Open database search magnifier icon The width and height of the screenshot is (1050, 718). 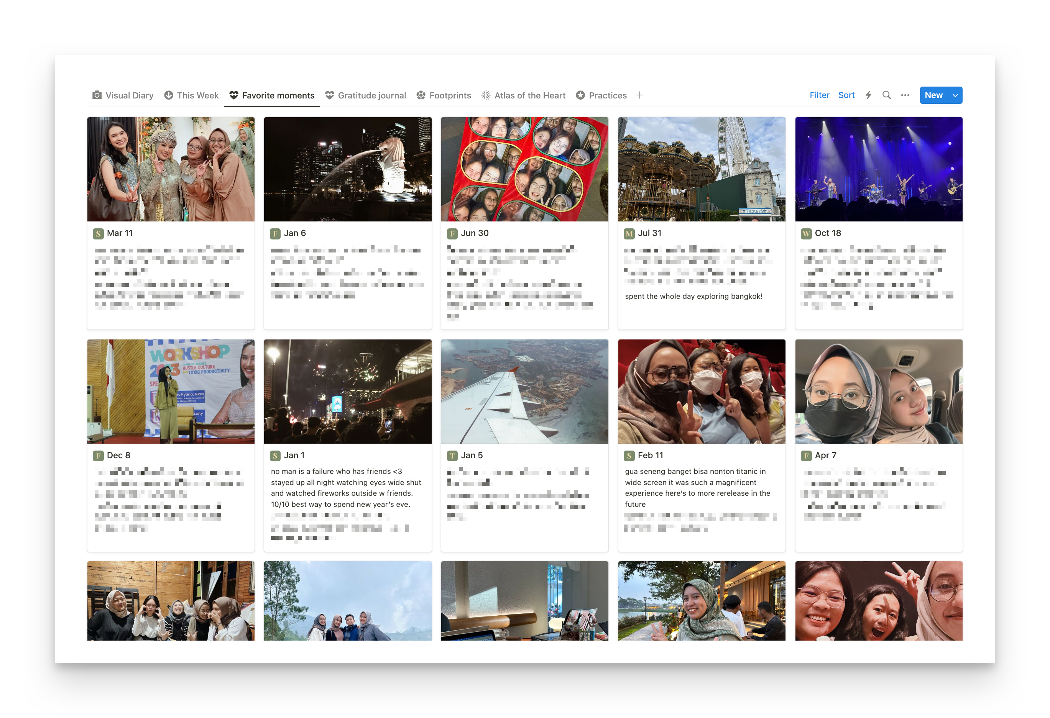886,95
